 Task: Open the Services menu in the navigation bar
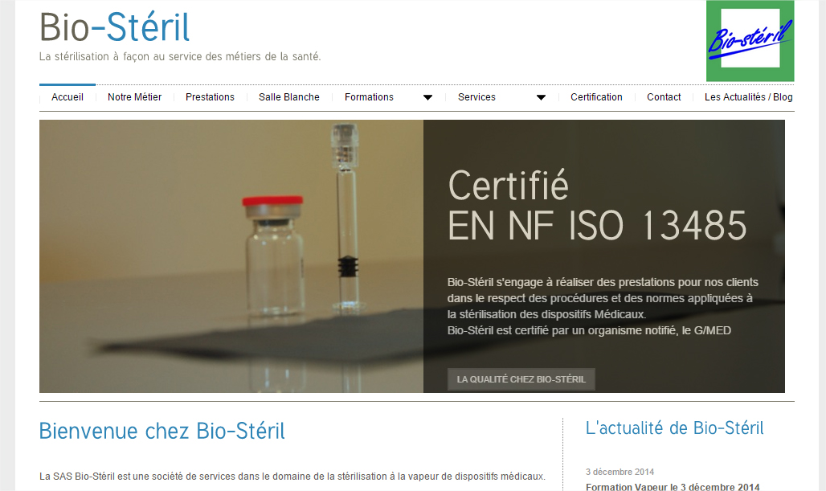476,97
